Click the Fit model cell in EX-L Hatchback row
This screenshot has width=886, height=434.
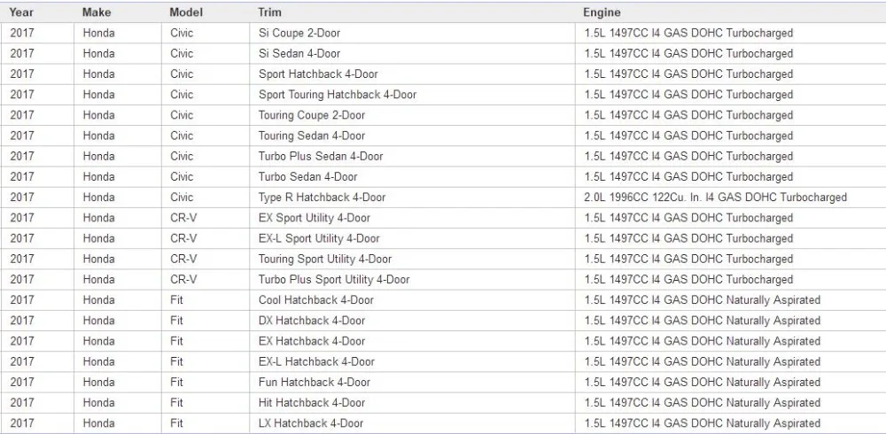pos(206,361)
